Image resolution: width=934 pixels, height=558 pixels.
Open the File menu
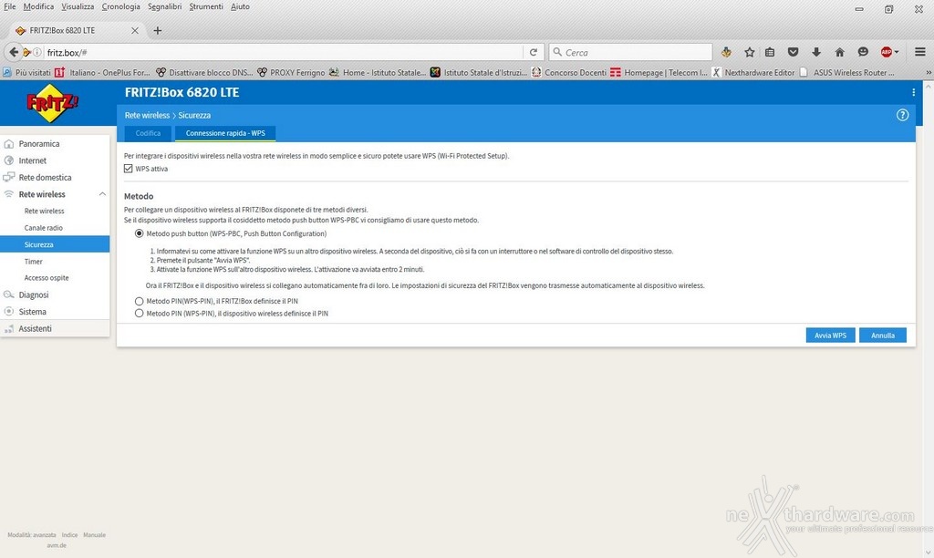9,6
